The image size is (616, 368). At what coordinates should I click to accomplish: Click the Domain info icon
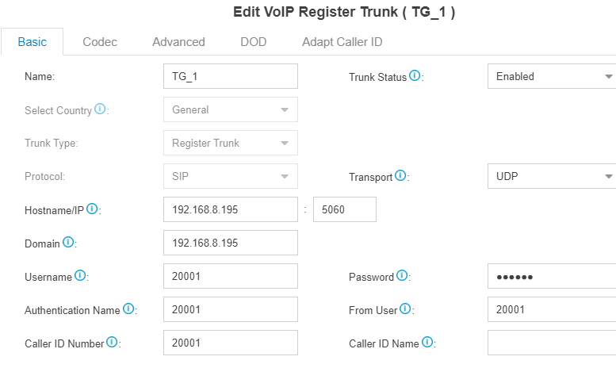pyautogui.click(x=68, y=242)
